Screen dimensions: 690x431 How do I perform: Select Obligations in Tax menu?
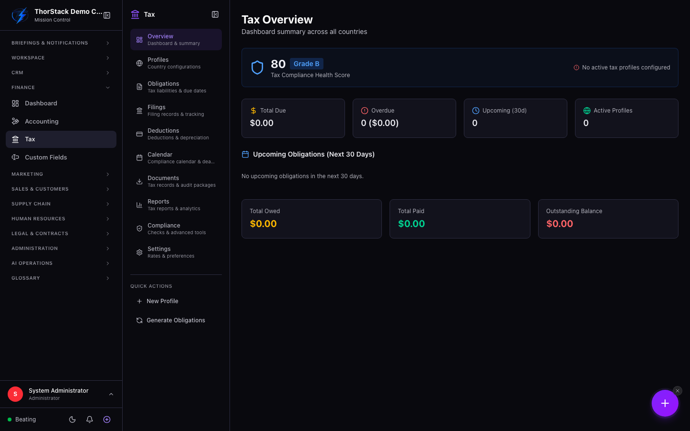(176, 87)
